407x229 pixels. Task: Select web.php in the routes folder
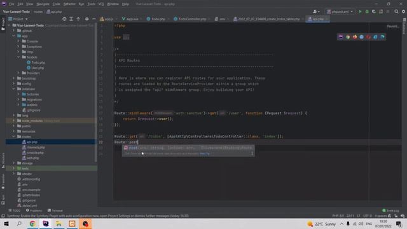coord(31,158)
